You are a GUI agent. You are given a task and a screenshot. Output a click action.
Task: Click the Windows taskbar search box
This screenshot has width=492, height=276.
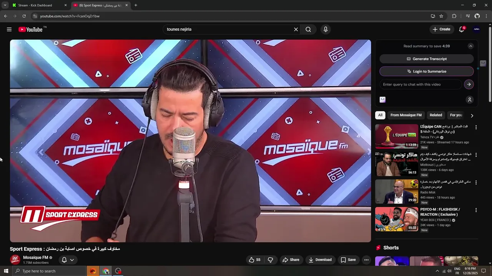pyautogui.click(x=49, y=271)
